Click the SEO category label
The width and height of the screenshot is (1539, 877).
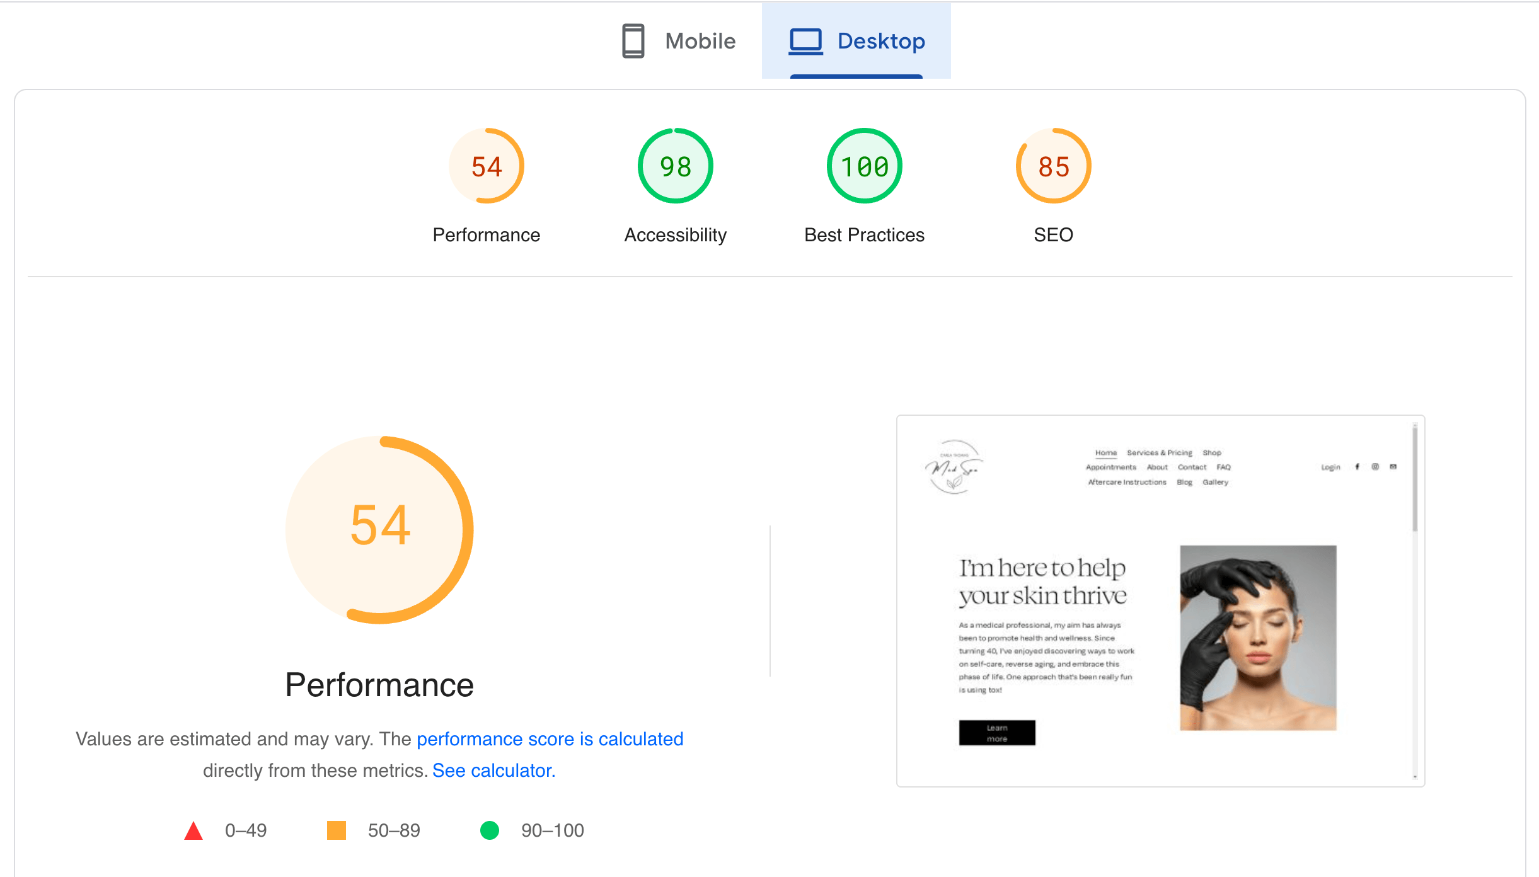pos(1054,235)
